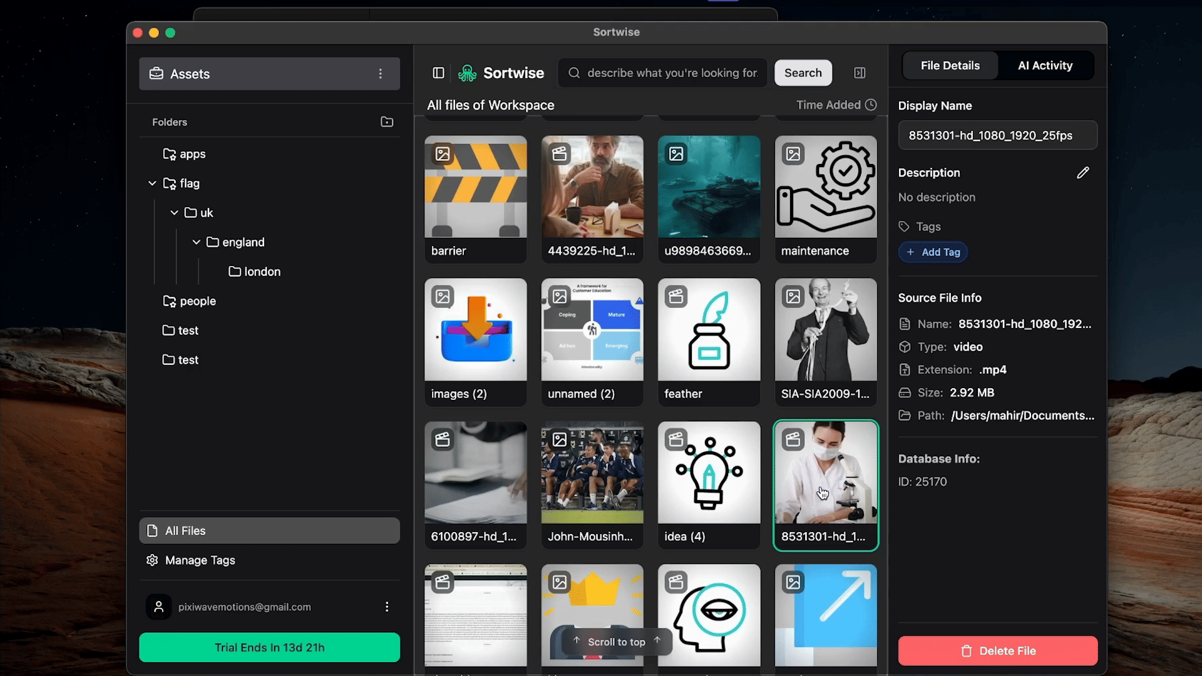Collapse the uk folder

click(x=174, y=213)
